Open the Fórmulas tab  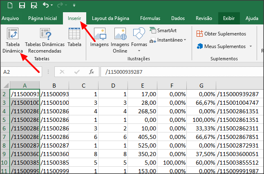[150, 18]
